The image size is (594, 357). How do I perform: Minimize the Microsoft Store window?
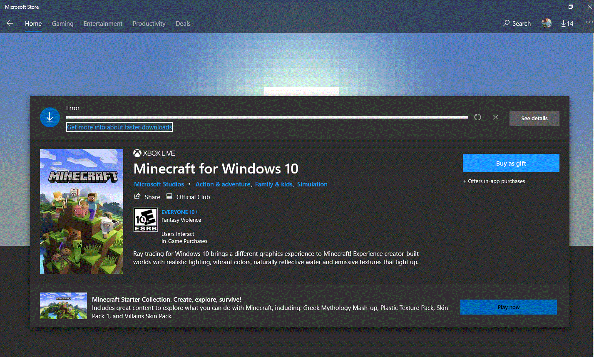click(552, 7)
